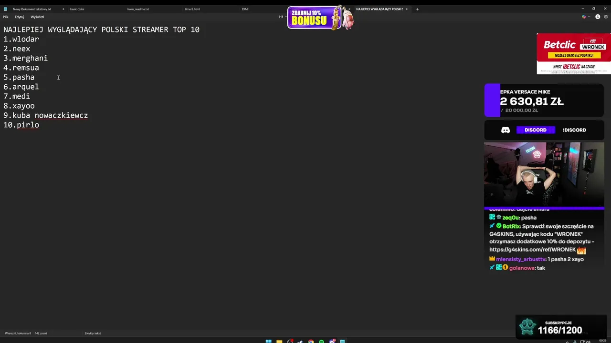Open Notepad from the taskbar

point(342,341)
